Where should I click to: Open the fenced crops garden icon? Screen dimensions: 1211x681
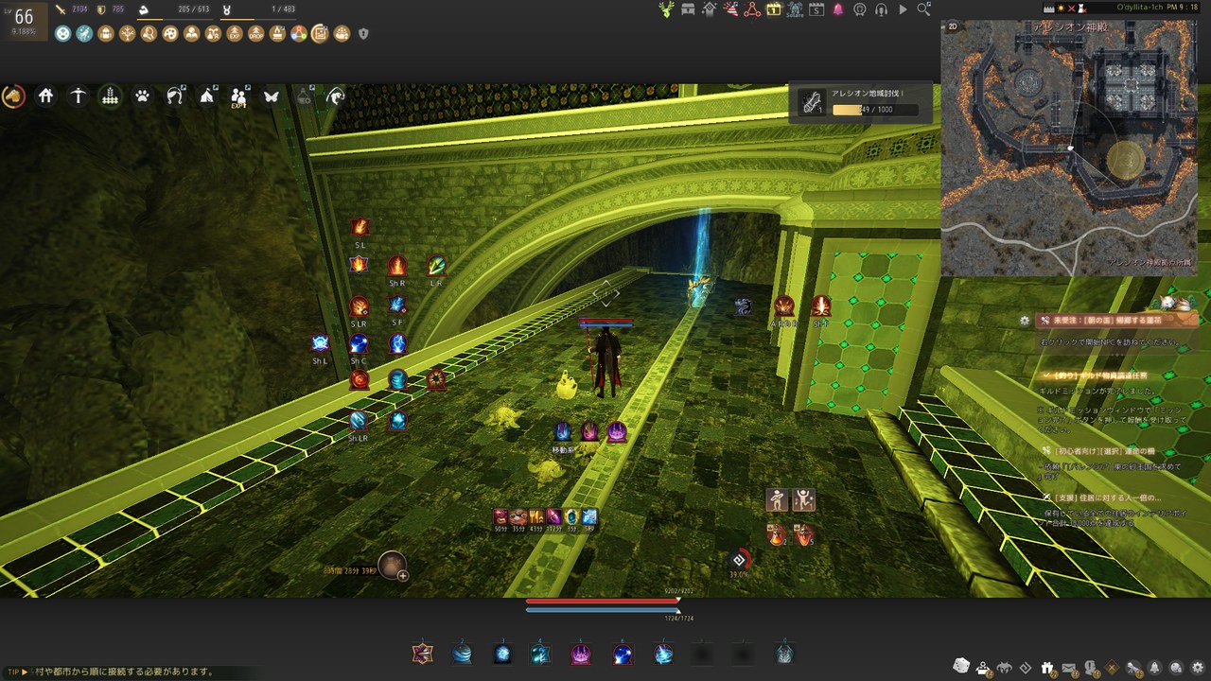tap(111, 96)
